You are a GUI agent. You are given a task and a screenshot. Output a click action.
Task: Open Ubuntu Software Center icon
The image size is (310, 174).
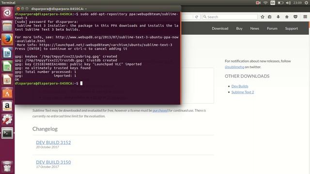click(x=7, y=93)
